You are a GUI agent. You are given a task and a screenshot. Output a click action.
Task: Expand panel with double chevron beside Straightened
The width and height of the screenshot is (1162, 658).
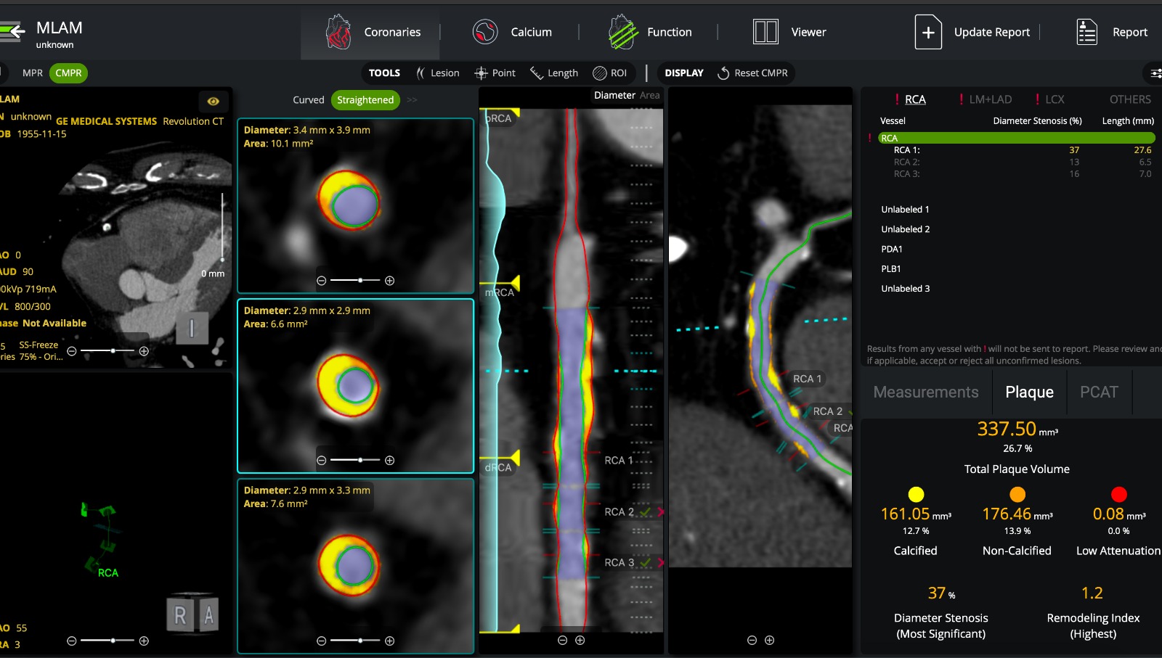[412, 100]
